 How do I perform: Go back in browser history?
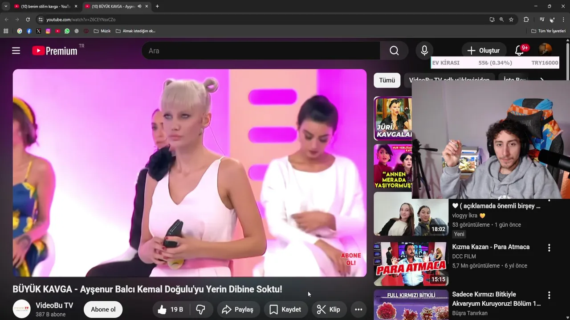[x=6, y=20]
